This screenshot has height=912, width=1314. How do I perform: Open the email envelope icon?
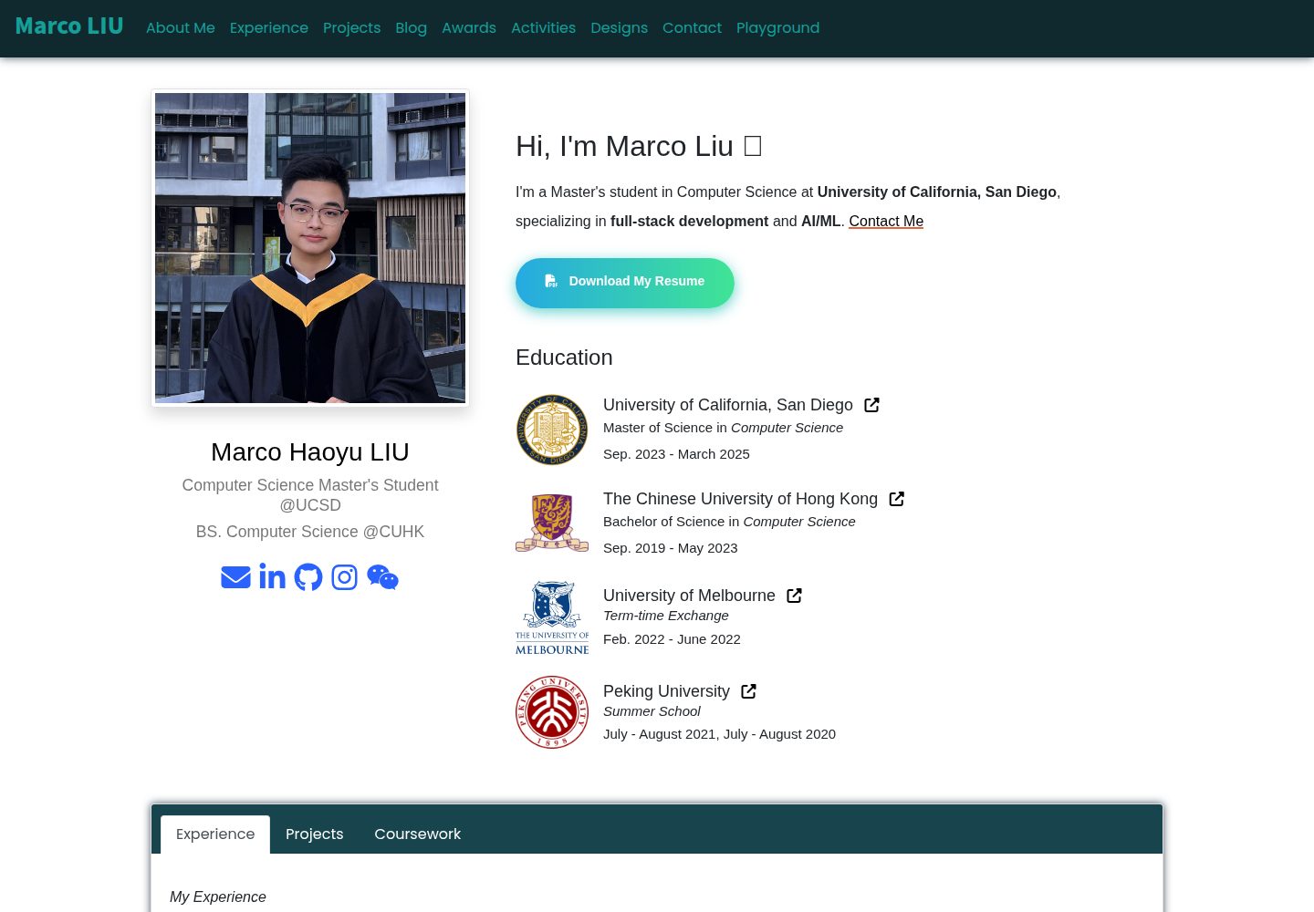[x=235, y=577]
